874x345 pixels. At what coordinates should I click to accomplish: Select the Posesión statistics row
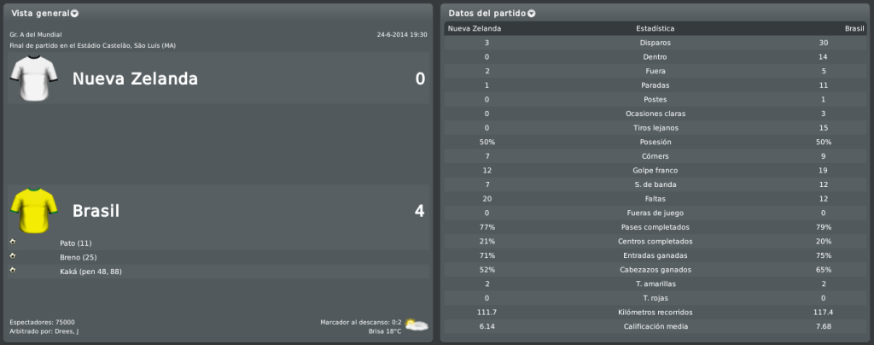click(655, 142)
